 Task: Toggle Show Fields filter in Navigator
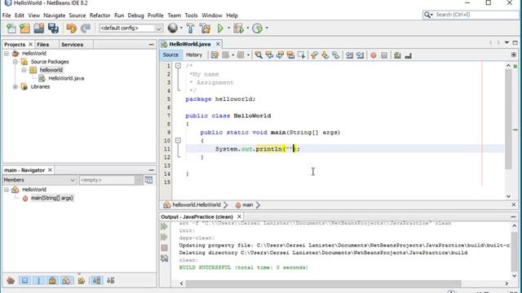[24, 281]
